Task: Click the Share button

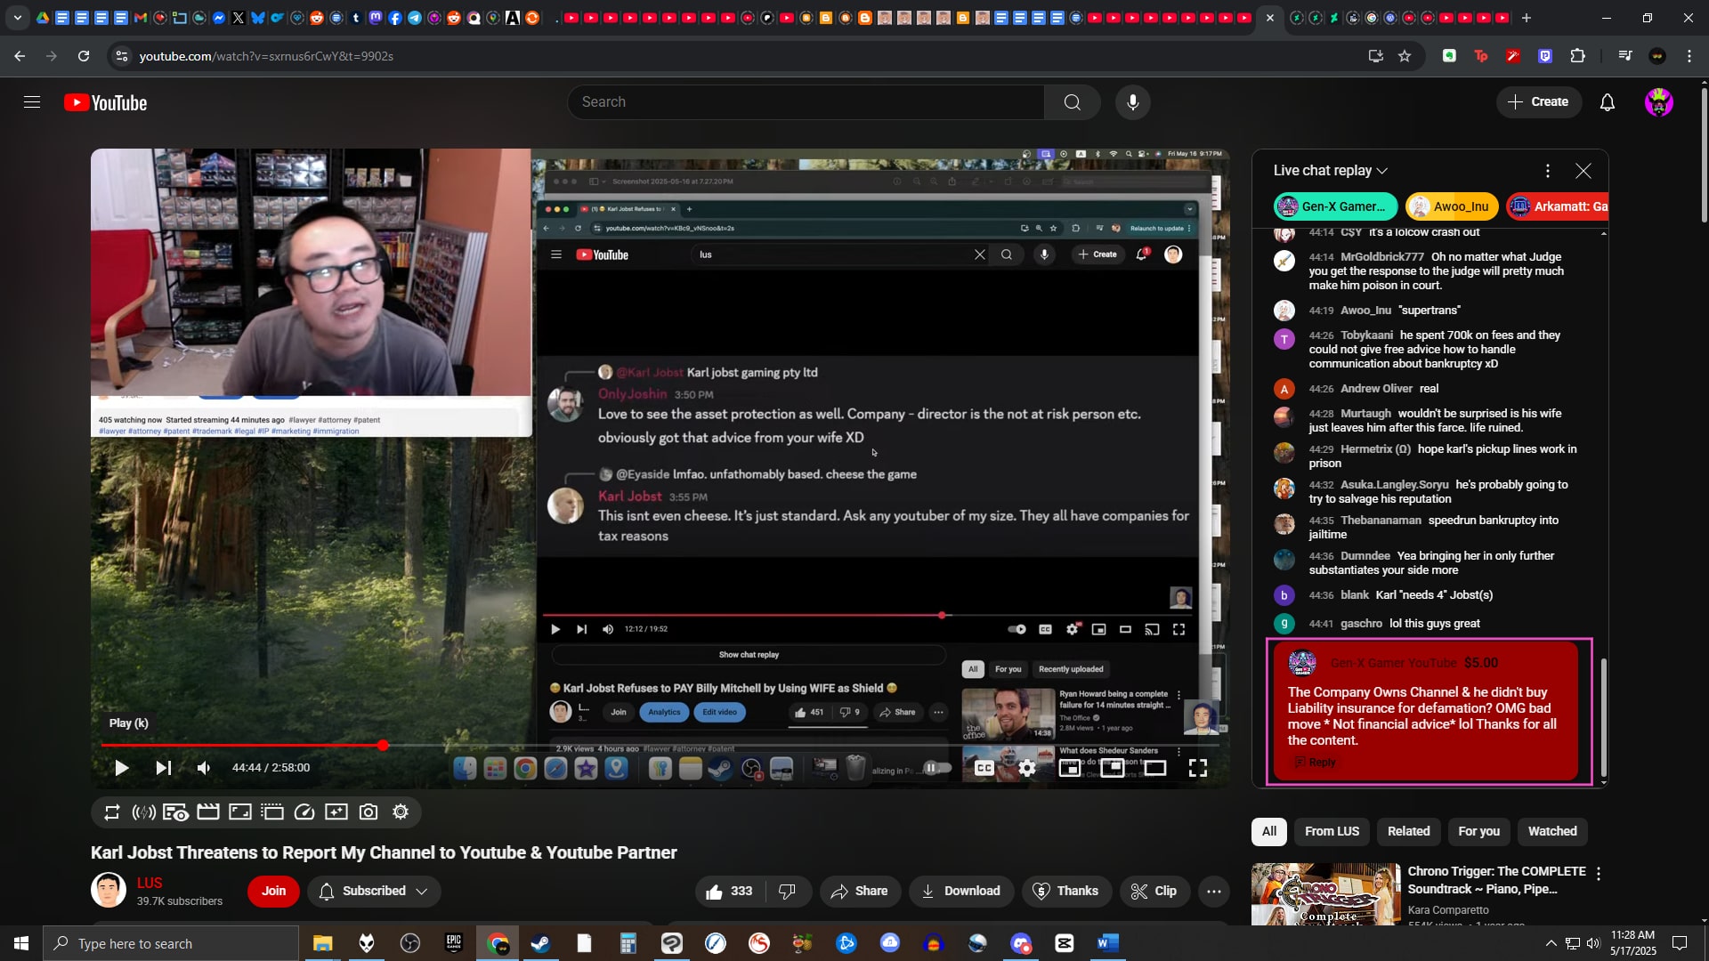Action: click(859, 891)
